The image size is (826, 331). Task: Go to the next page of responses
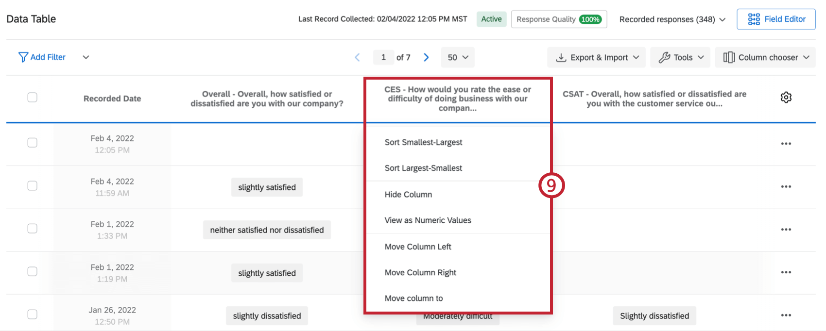426,57
